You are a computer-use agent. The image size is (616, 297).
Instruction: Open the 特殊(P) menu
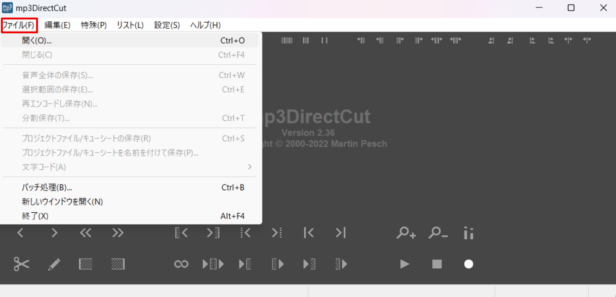[x=94, y=25]
